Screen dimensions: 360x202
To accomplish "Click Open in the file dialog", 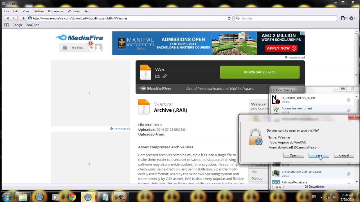I will pyautogui.click(x=293, y=155).
